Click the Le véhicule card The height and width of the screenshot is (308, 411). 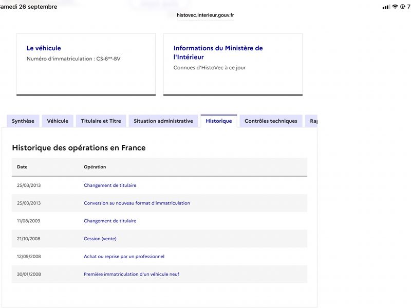click(86, 65)
